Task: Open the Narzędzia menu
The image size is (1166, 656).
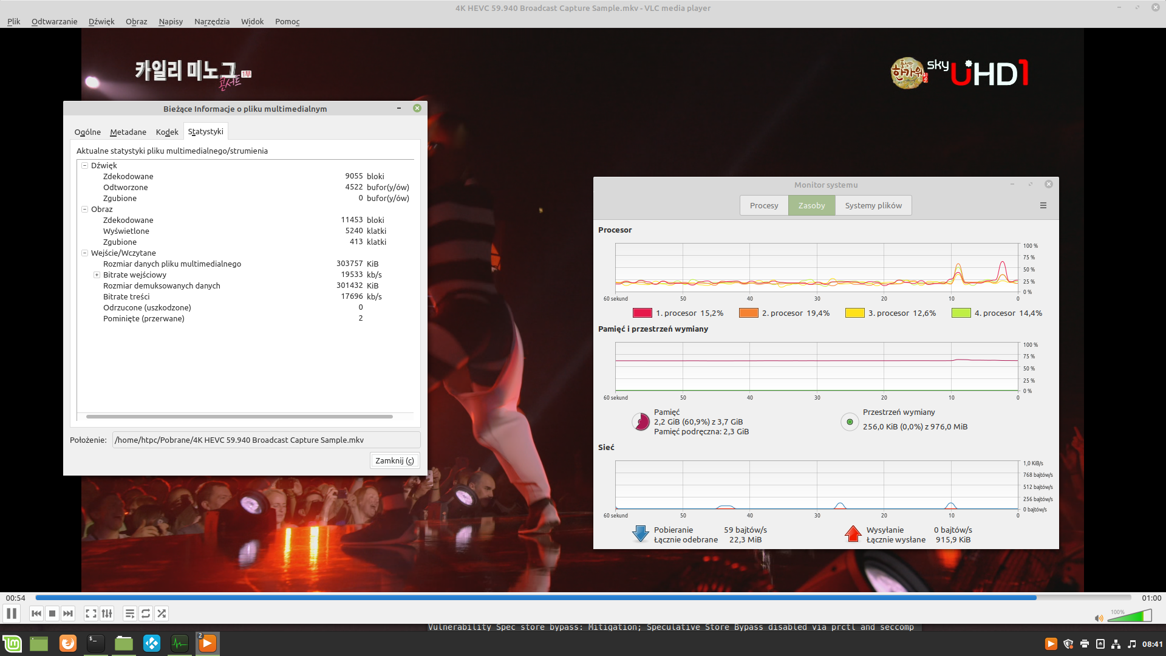Action: coord(212,21)
